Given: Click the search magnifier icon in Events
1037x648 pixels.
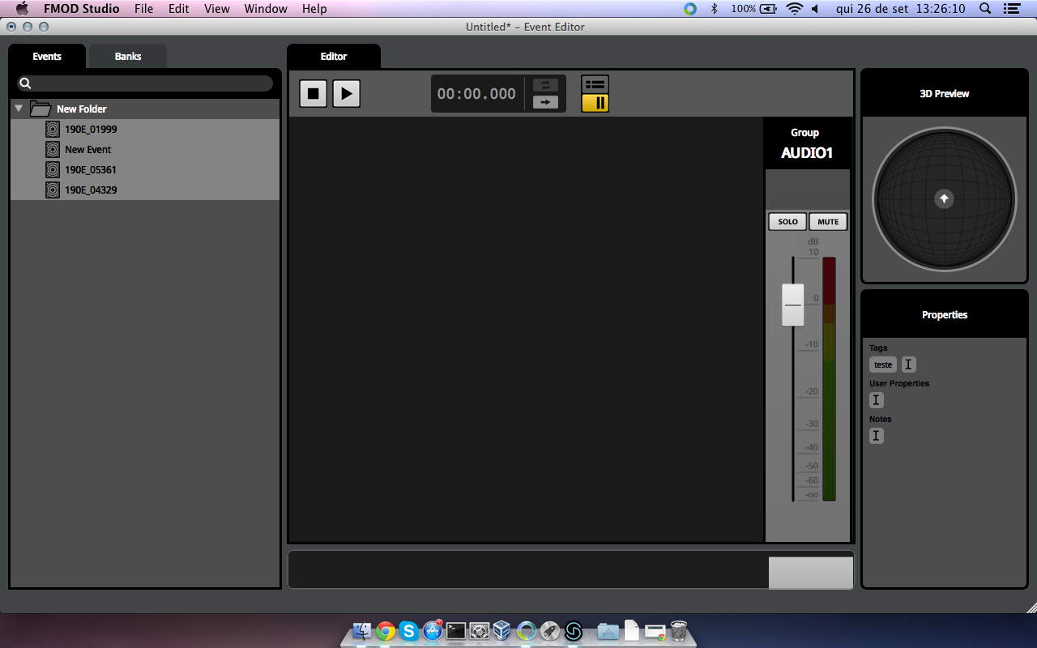Looking at the screenshot, I should tap(25, 83).
